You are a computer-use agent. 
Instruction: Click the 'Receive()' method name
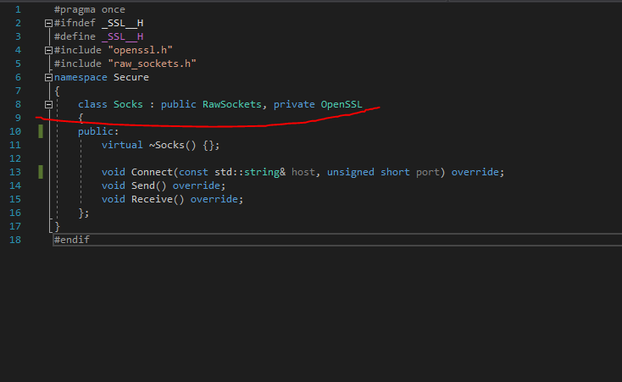coord(158,199)
